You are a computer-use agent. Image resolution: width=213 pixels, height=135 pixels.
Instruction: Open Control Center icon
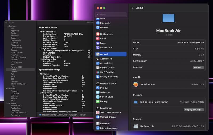pyautogui.click(x=98, y=68)
